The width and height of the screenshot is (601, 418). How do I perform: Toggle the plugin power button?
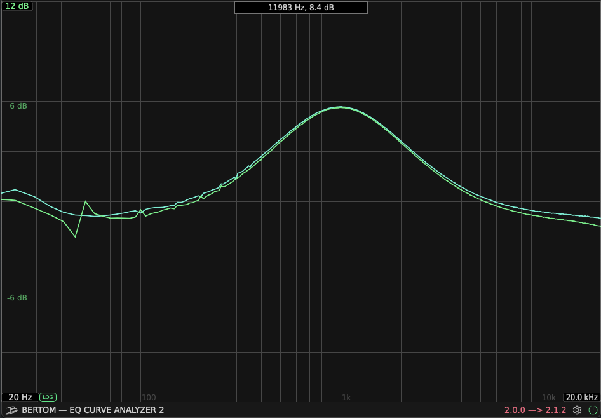tap(593, 410)
